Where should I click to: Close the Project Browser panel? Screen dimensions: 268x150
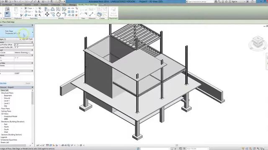click(33, 87)
